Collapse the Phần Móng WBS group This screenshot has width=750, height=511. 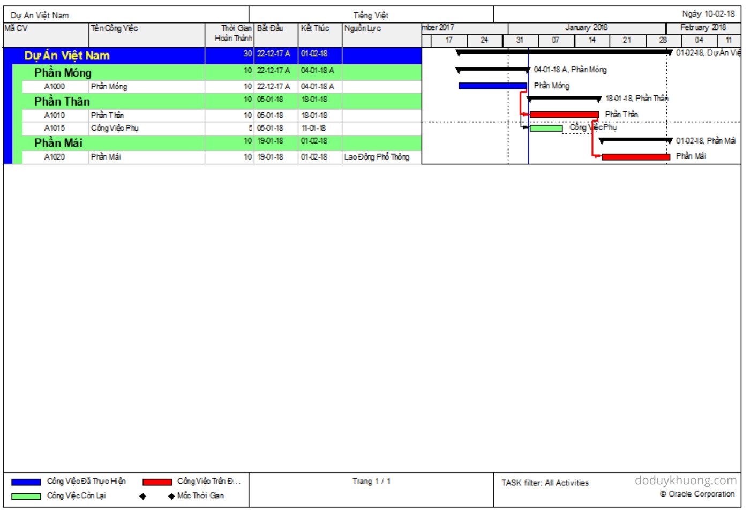tap(63, 73)
